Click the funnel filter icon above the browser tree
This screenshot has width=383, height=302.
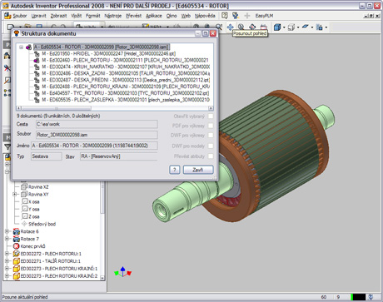[7, 146]
